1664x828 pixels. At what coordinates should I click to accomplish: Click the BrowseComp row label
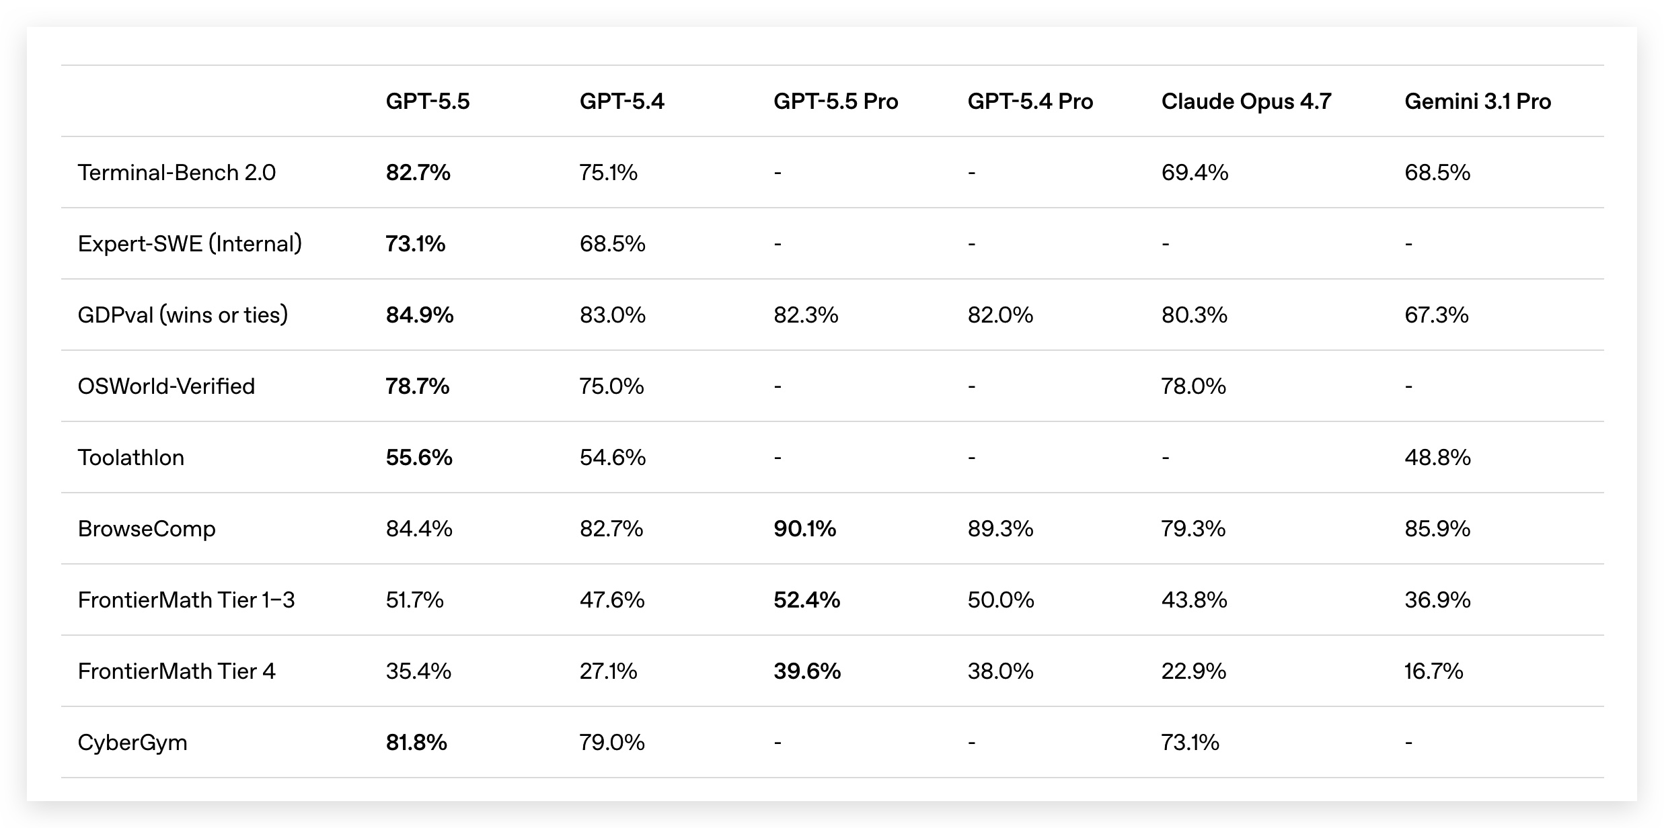point(147,529)
